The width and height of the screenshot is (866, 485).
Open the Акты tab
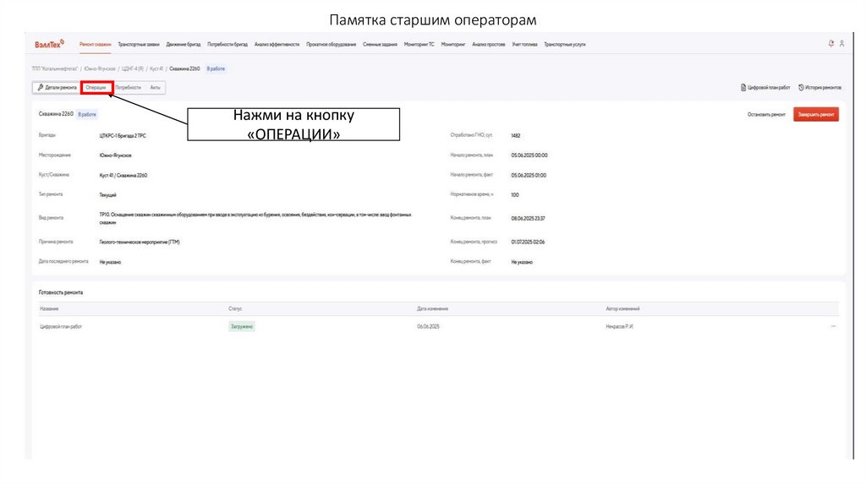[156, 87]
